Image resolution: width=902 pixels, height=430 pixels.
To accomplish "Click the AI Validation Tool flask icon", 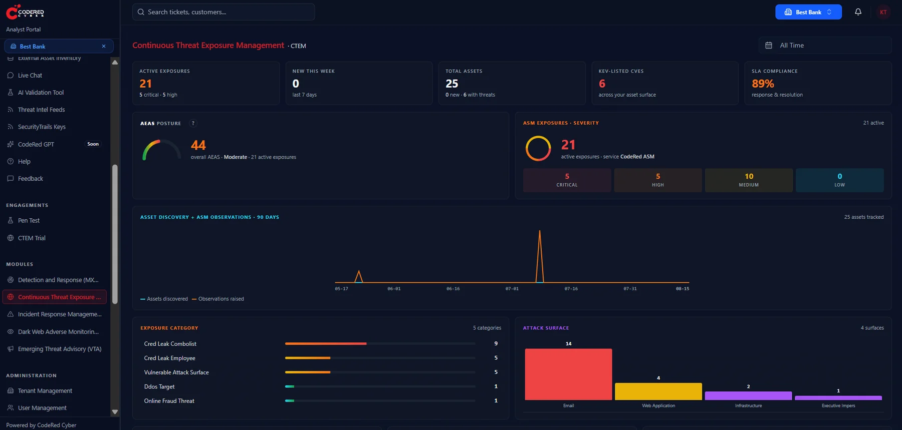I will [11, 92].
